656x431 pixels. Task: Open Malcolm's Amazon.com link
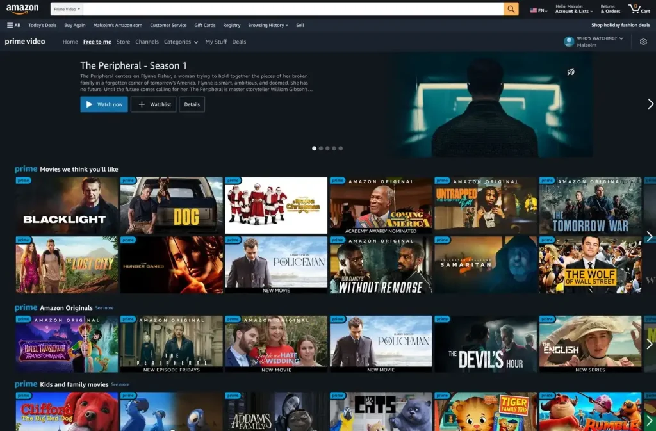tap(118, 25)
